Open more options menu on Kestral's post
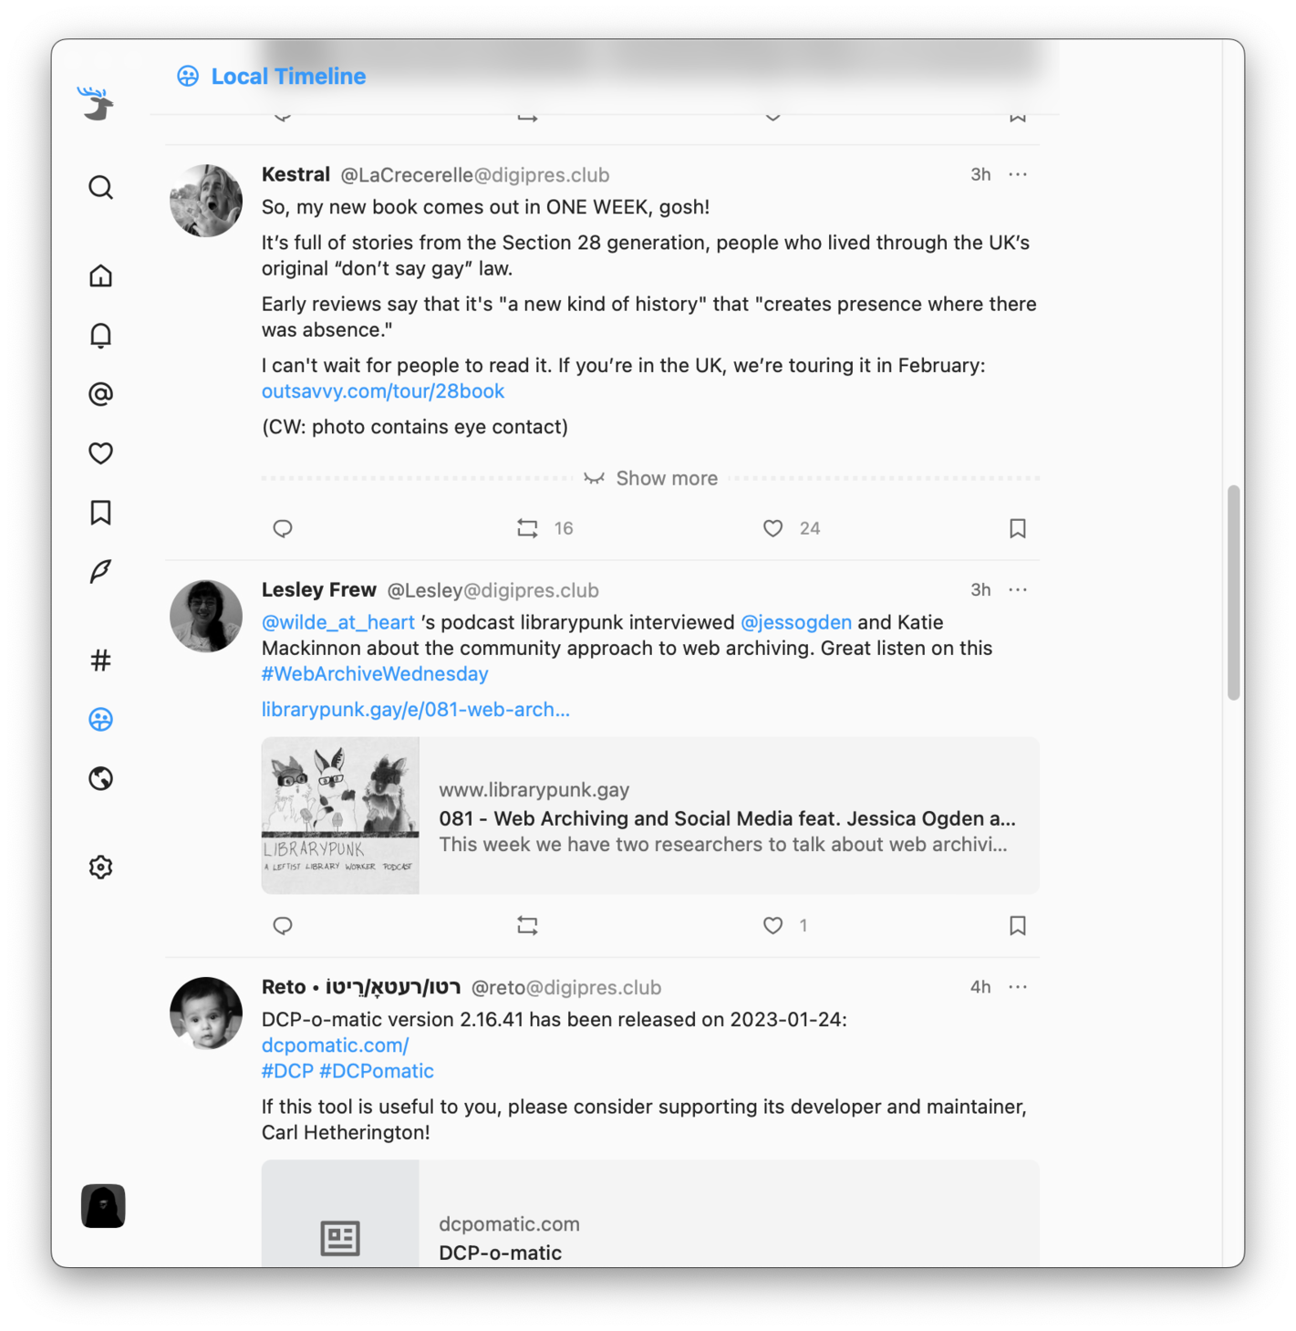 [x=1018, y=174]
